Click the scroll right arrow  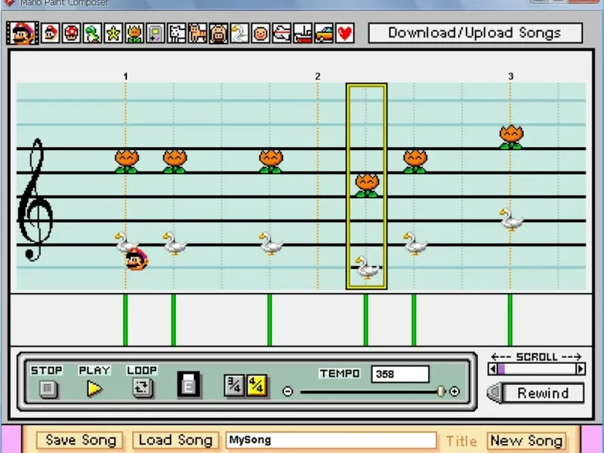pyautogui.click(x=580, y=369)
